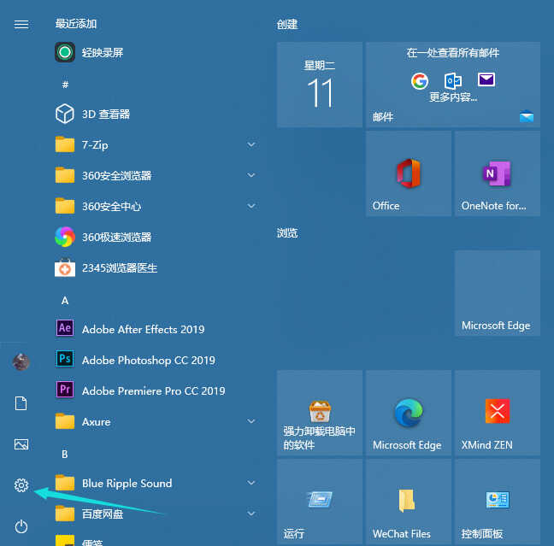
Task: Open the Pictures sidebar icon
Action: pos(21,444)
